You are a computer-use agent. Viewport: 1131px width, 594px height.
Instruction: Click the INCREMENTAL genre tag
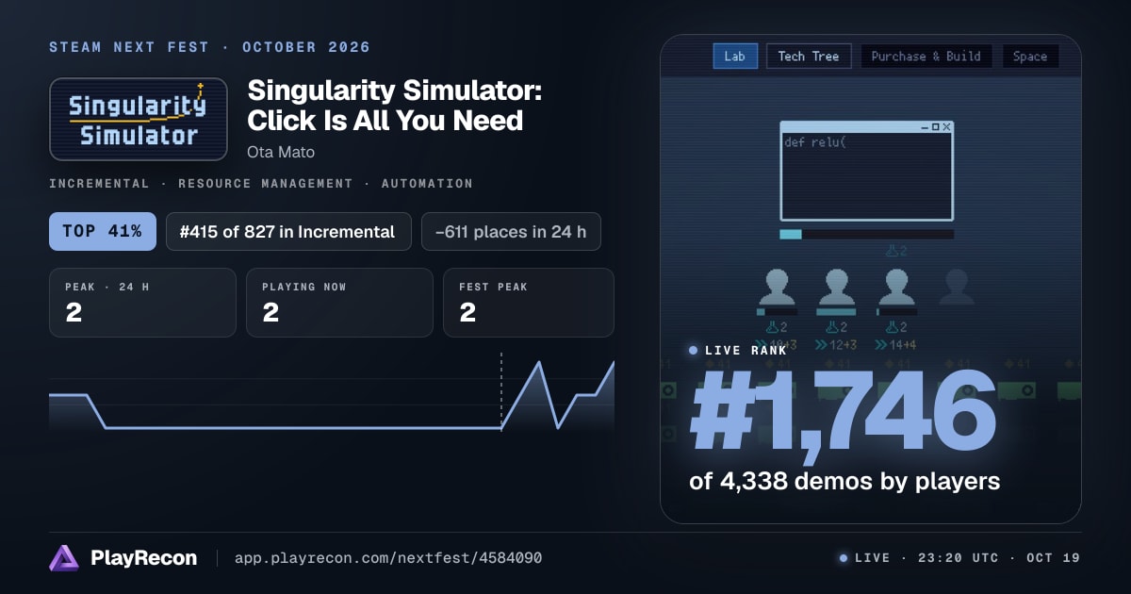coord(99,184)
